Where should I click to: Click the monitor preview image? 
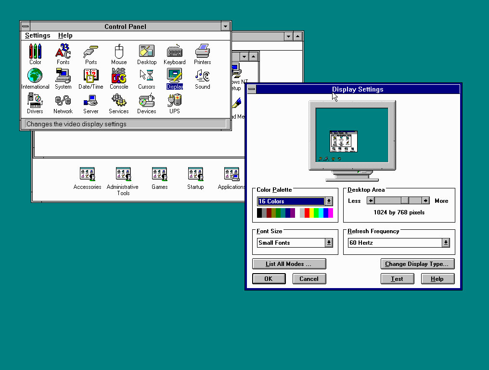[352, 137]
